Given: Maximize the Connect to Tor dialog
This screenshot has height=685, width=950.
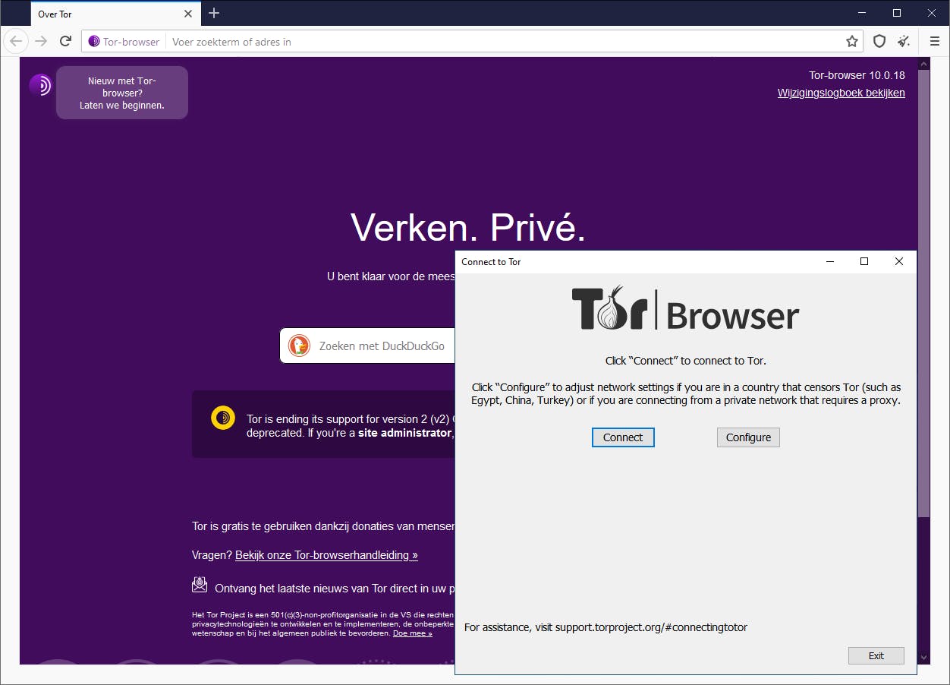Looking at the screenshot, I should coord(863,261).
